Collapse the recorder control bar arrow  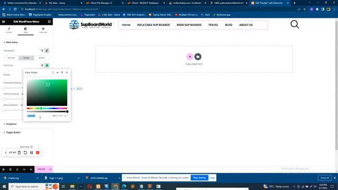pos(6,153)
